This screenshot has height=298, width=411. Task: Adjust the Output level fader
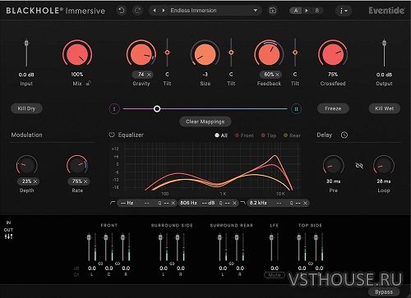click(384, 43)
